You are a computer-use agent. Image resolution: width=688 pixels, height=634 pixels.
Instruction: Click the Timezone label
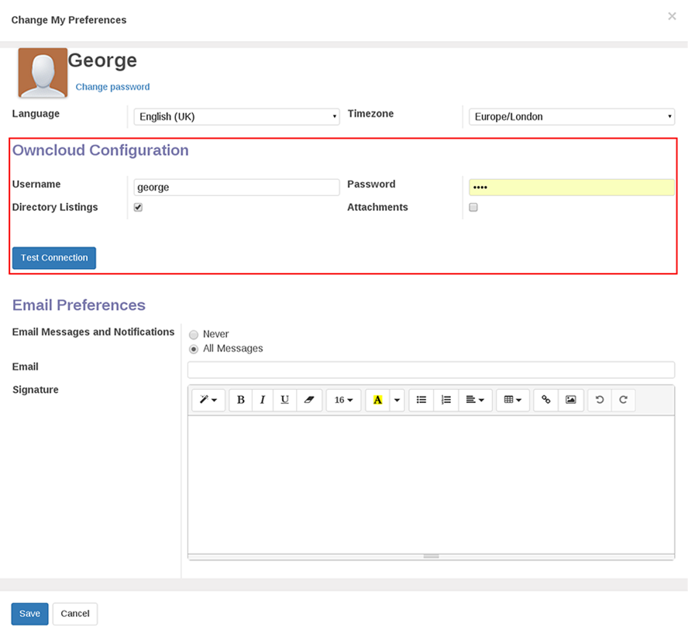point(370,114)
